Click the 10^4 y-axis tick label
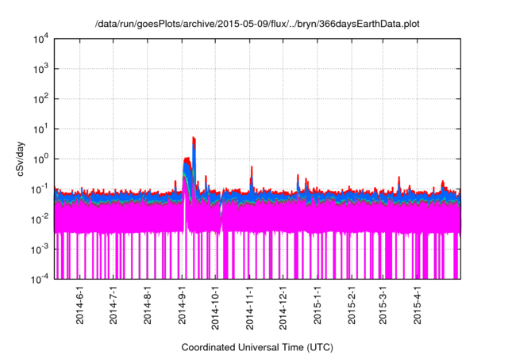This screenshot has height=355, width=508. (41, 40)
